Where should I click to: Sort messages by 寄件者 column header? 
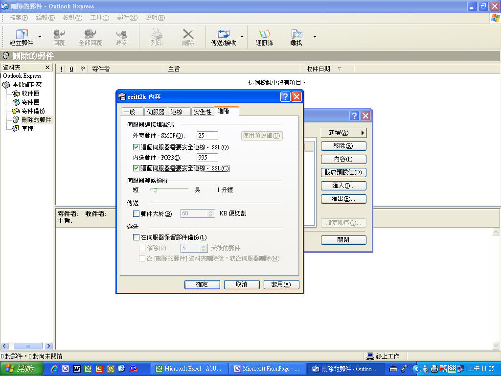(x=126, y=69)
